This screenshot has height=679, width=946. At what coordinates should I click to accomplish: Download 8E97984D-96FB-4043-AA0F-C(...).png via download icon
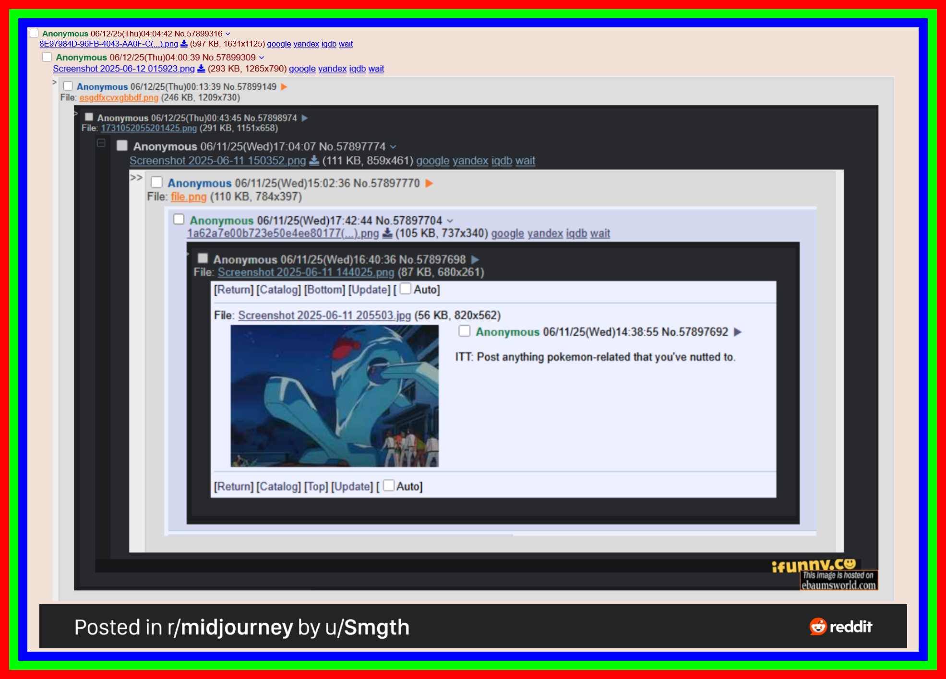[x=184, y=44]
